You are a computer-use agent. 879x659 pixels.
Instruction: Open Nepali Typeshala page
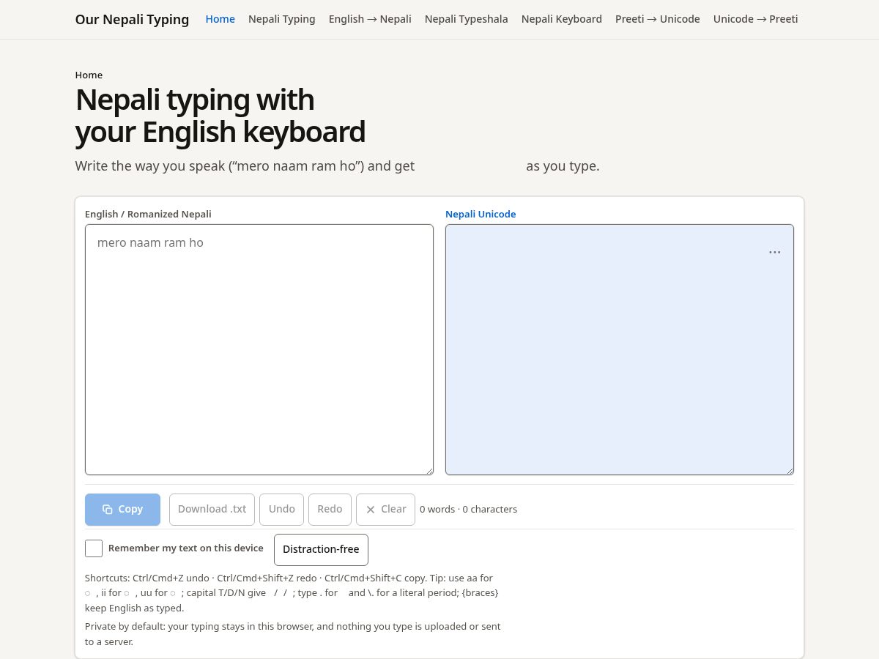(467, 19)
